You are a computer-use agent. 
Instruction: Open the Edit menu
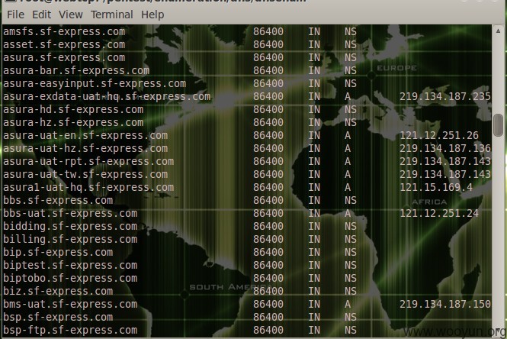pyautogui.click(x=41, y=15)
